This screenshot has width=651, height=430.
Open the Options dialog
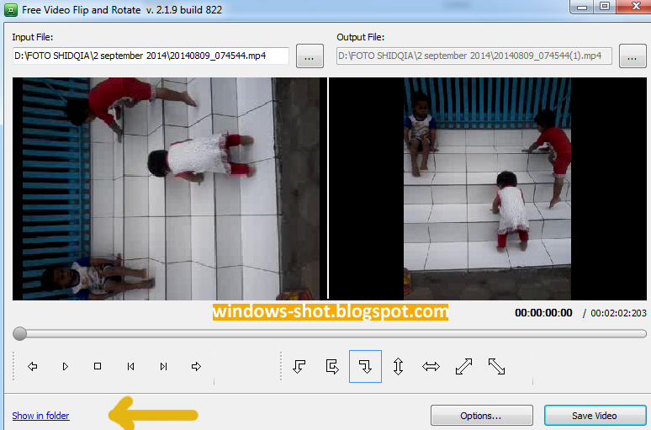click(482, 416)
